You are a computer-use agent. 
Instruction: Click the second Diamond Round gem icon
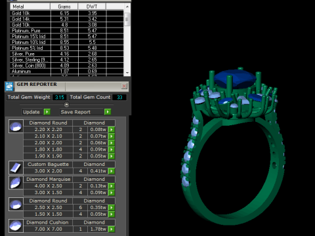pos(16,204)
